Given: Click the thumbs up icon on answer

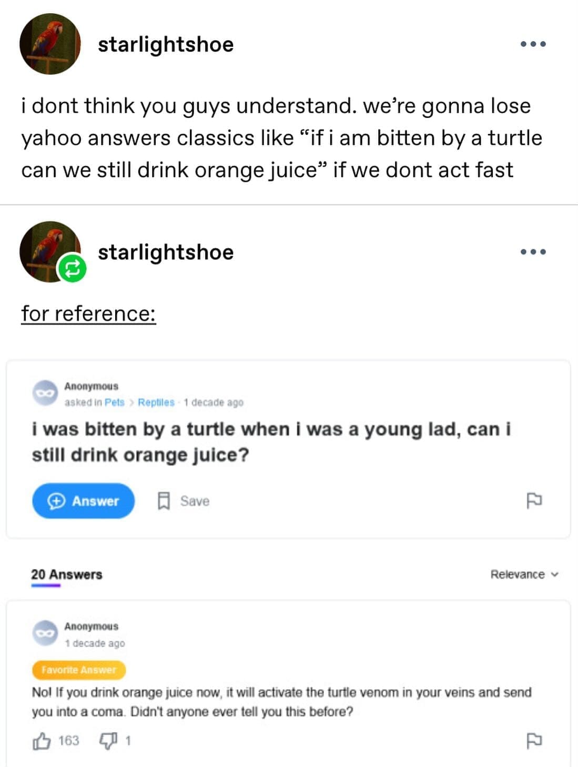Looking at the screenshot, I should point(42,741).
